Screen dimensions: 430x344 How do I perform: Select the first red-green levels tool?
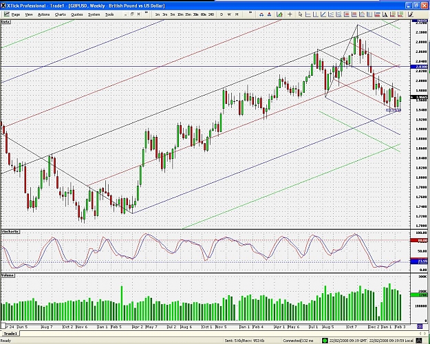click(x=393, y=14)
